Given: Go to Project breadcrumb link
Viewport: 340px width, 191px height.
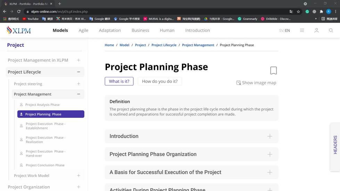Looking at the screenshot, I should [x=140, y=45].
